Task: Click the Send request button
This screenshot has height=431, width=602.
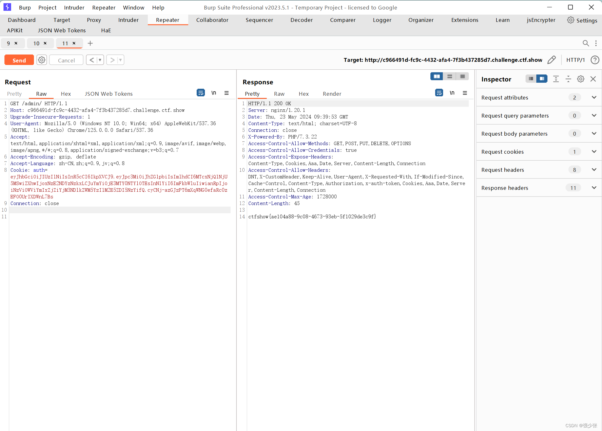Action: pos(19,60)
